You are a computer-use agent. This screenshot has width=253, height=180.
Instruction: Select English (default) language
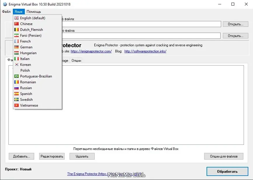pos(37,18)
